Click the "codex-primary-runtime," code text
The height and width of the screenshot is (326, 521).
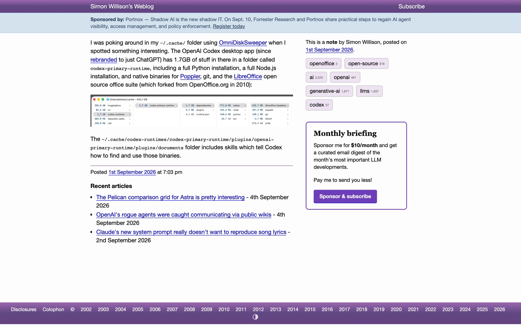tap(121, 68)
